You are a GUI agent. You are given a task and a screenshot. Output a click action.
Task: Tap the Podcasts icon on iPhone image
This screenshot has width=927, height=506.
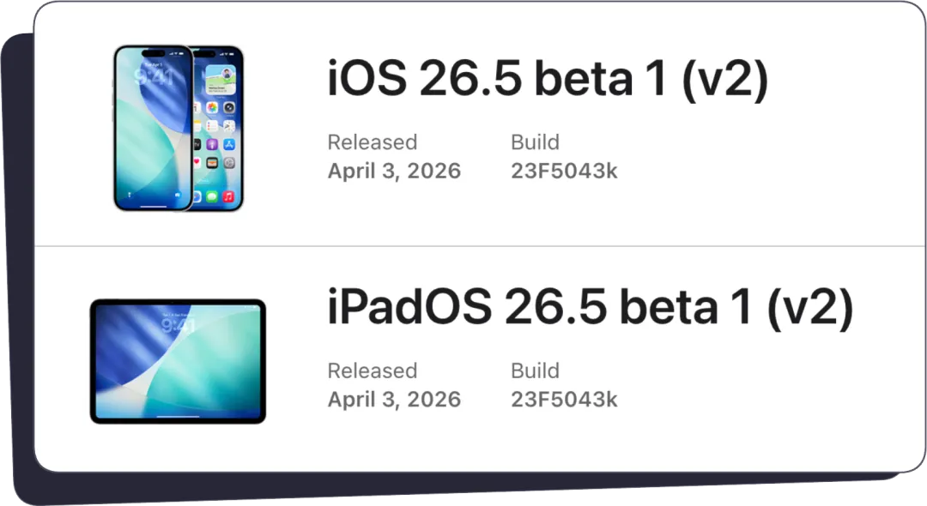coord(212,145)
